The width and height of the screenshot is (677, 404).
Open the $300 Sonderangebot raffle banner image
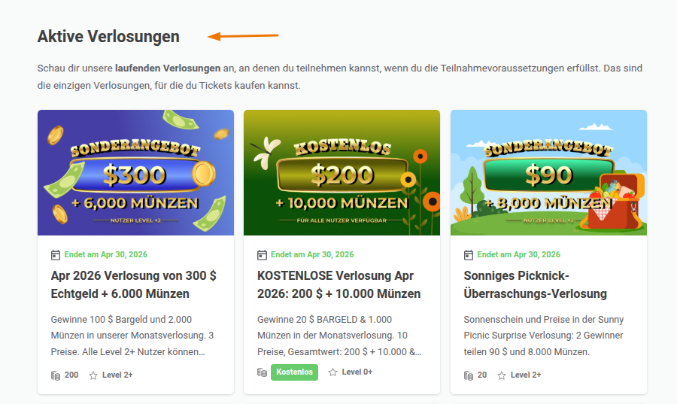coord(135,172)
